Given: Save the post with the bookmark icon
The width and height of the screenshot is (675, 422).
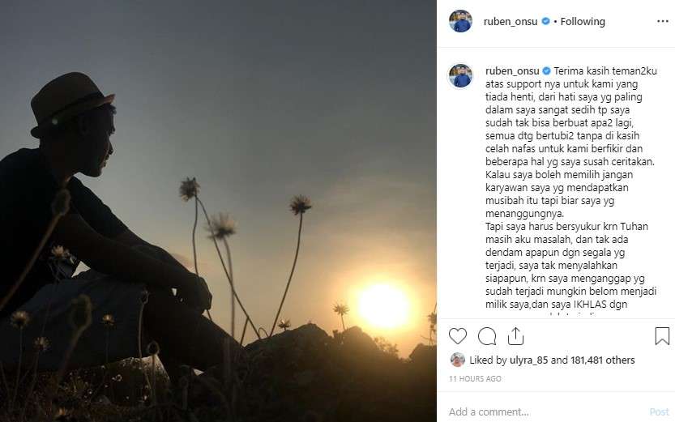Looking at the screenshot, I should (662, 336).
